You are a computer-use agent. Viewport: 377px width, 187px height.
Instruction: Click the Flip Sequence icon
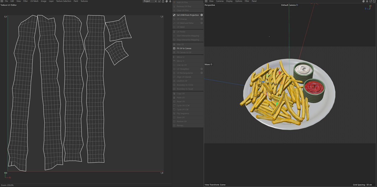(174, 114)
